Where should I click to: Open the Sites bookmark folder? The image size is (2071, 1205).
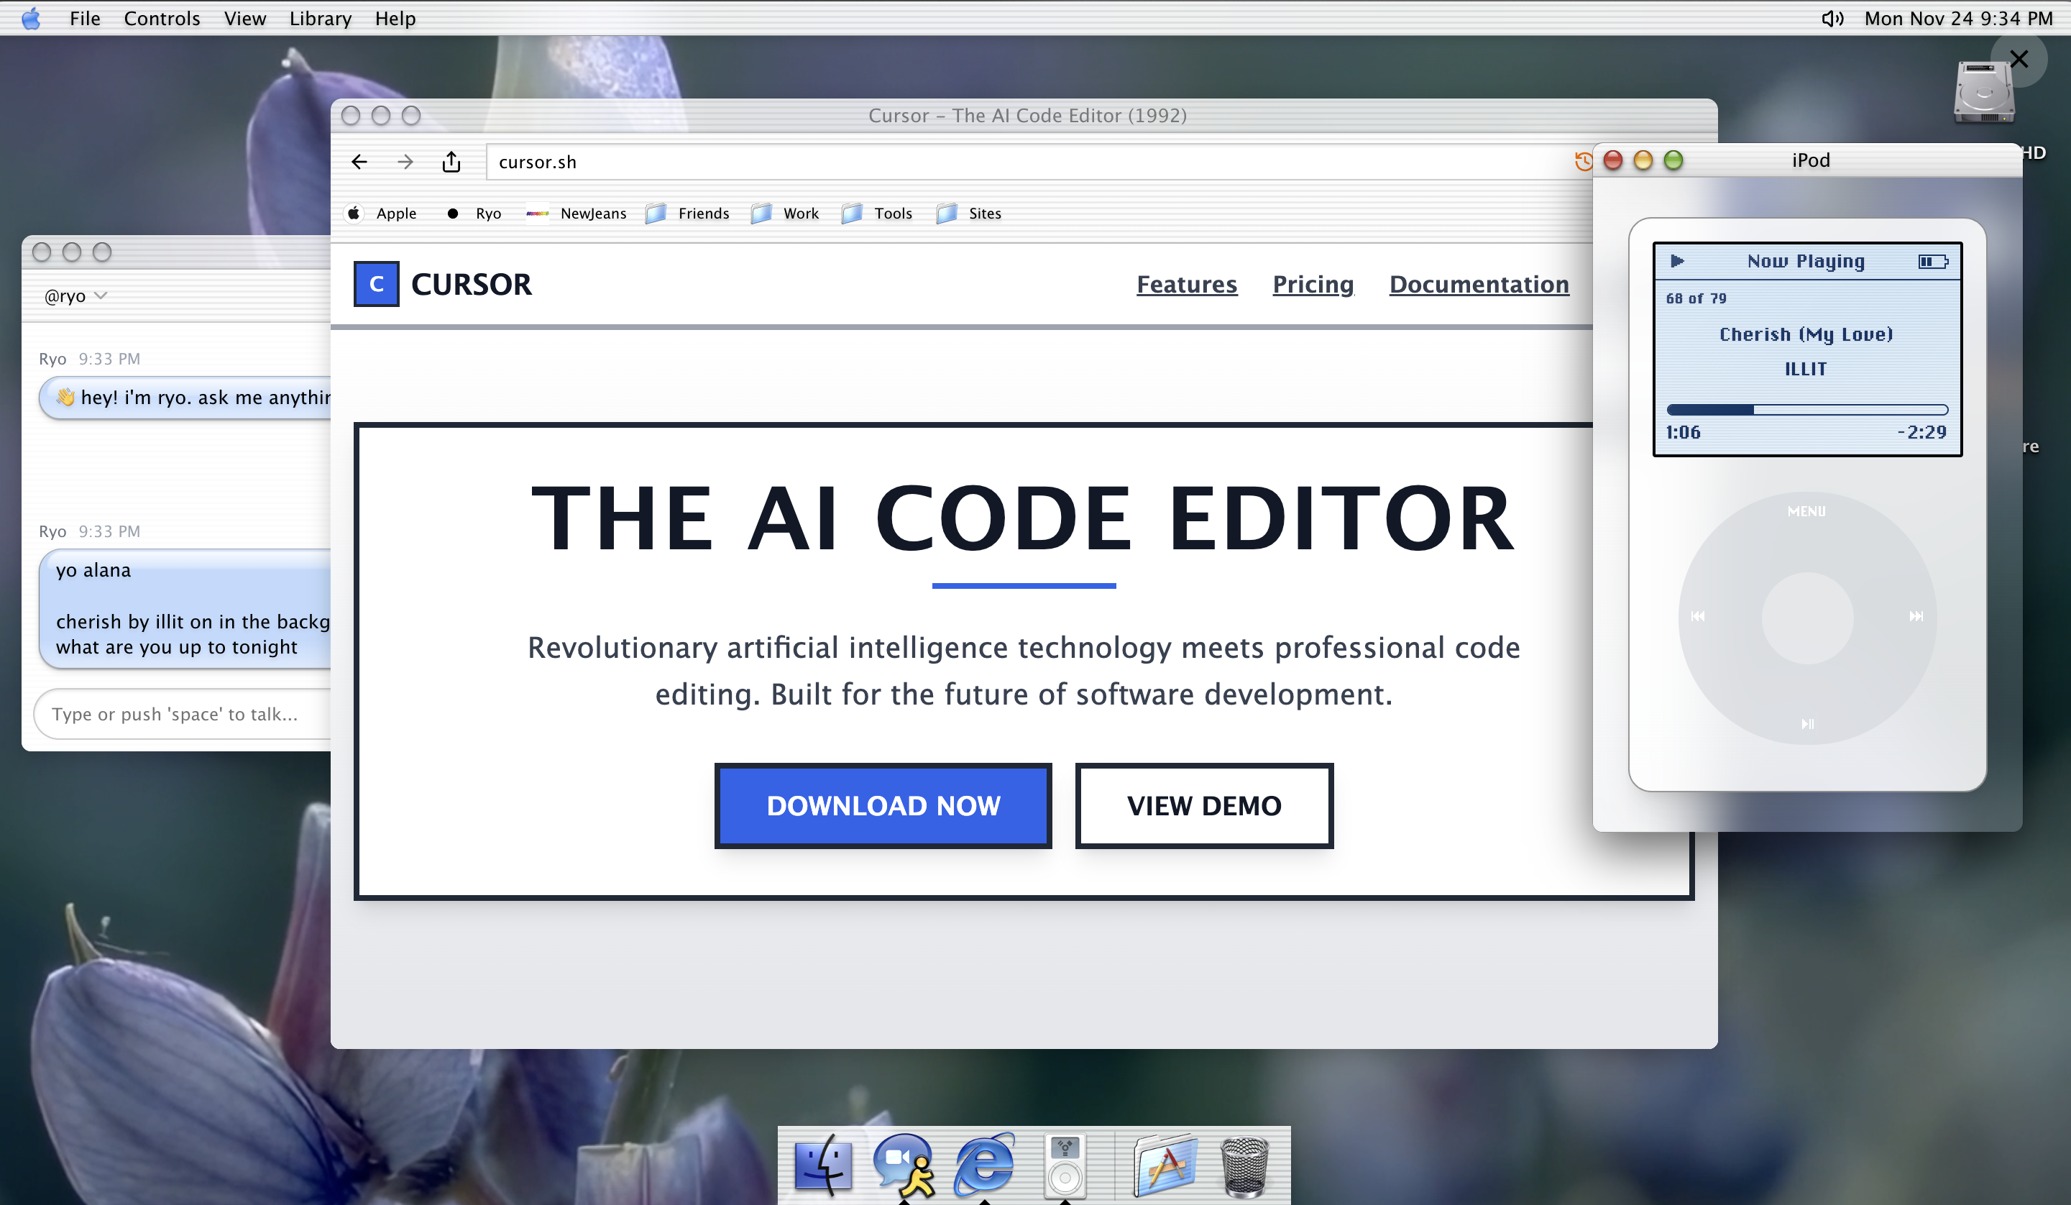969,214
